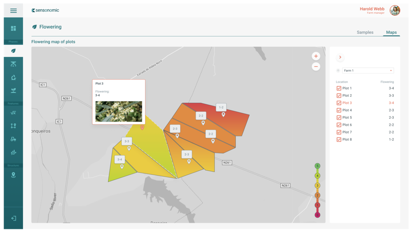Collapse the side panel with chevron arrow

pos(340,57)
